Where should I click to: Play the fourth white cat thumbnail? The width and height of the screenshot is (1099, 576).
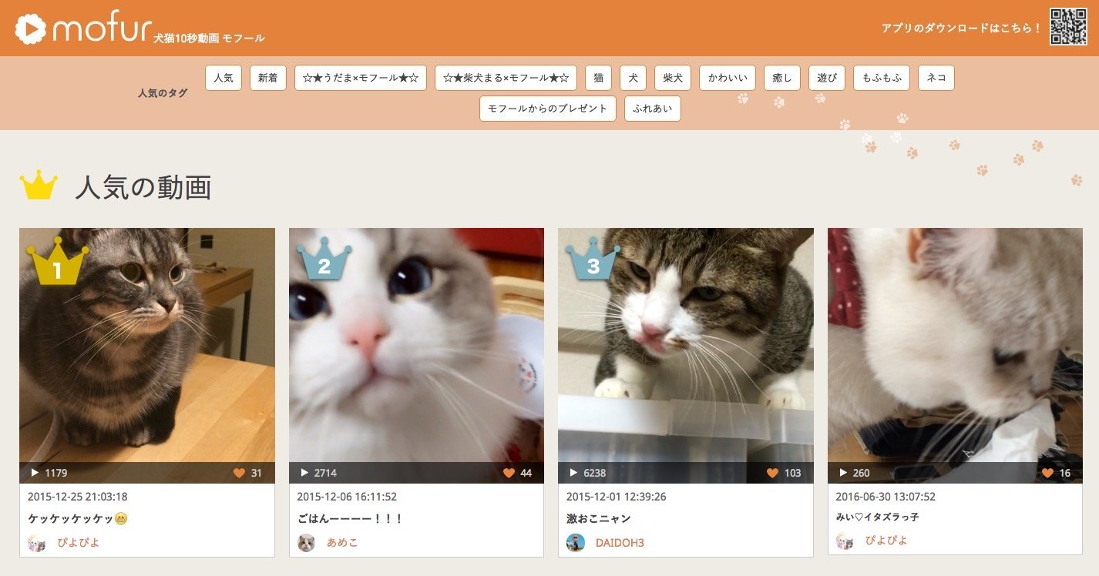point(955,355)
